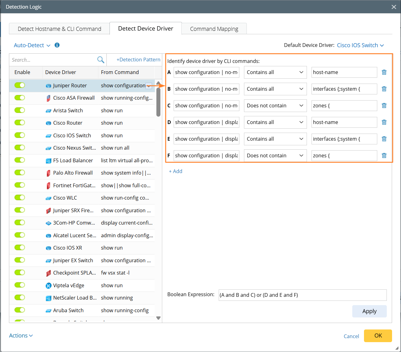The image size is (401, 352).
Task: Delete condition row C with trash icon
Action: tap(384, 106)
